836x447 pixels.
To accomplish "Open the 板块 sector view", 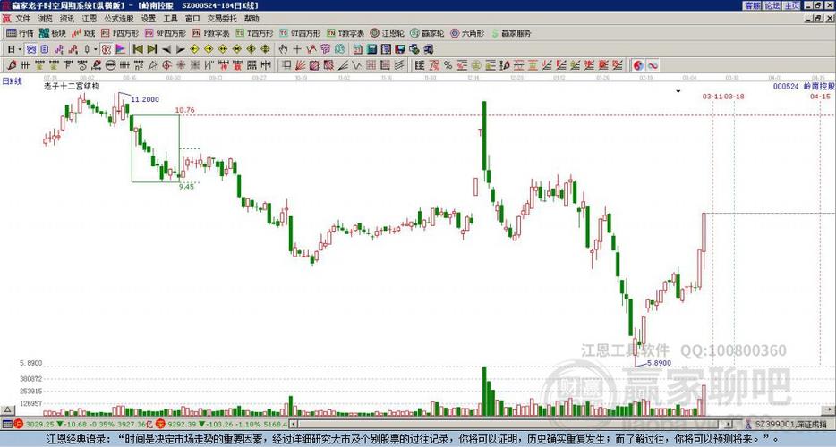I will click(x=53, y=33).
